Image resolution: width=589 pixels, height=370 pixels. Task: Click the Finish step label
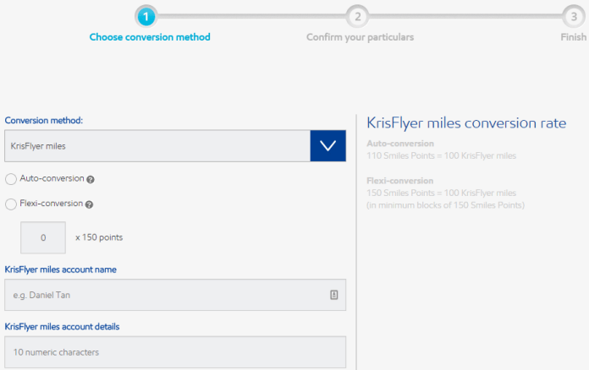pos(573,37)
